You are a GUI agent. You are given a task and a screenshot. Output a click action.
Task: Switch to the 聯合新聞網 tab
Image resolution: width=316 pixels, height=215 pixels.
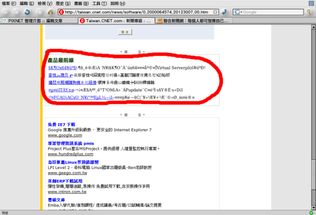(x=194, y=21)
